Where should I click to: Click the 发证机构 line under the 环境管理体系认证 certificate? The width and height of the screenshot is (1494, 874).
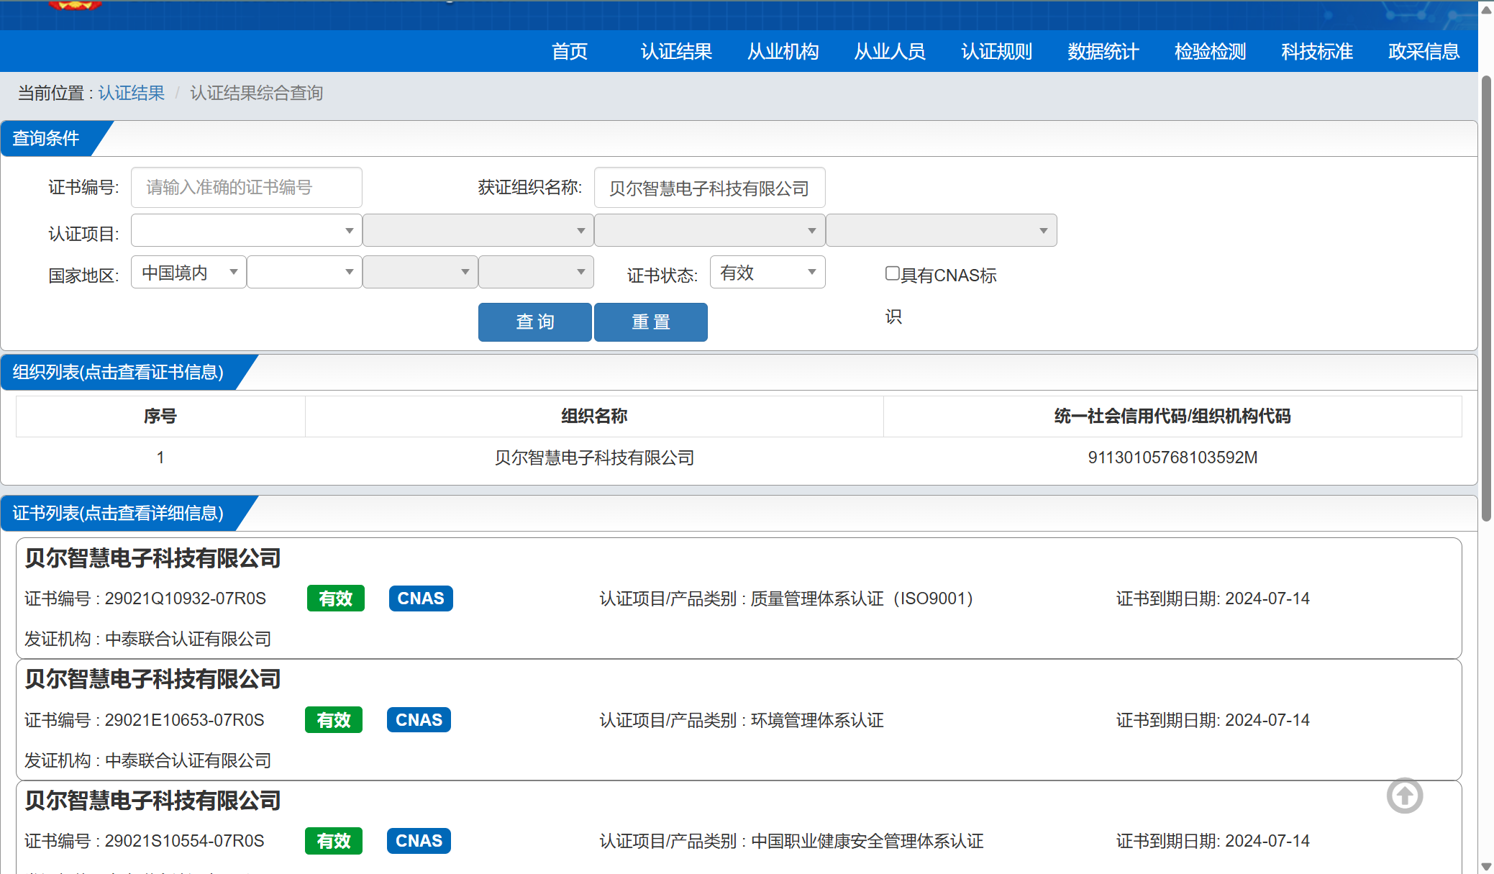click(147, 760)
